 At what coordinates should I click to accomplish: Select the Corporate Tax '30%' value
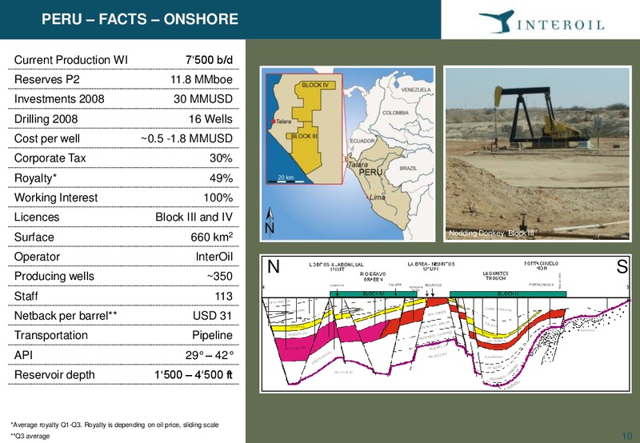click(222, 158)
